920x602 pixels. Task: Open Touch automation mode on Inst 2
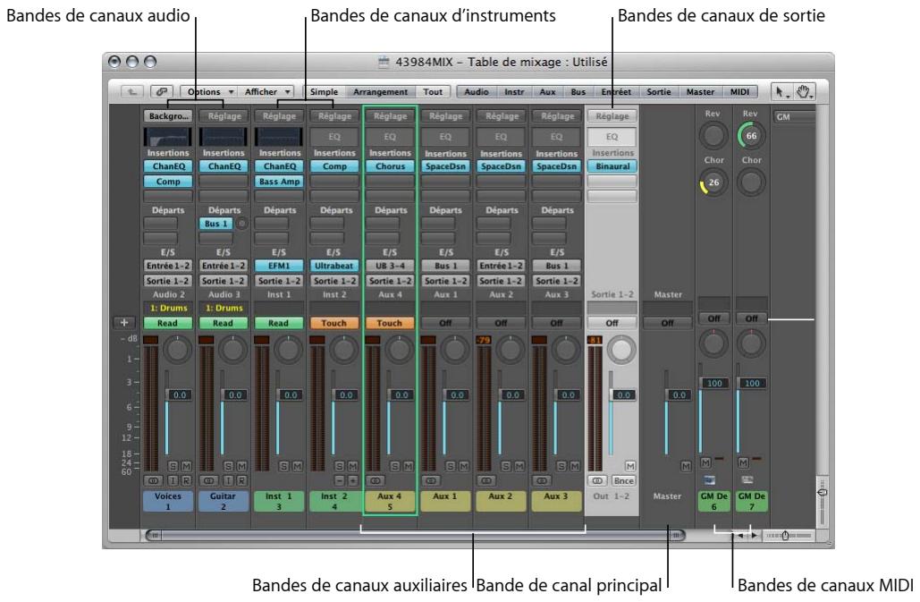point(333,323)
